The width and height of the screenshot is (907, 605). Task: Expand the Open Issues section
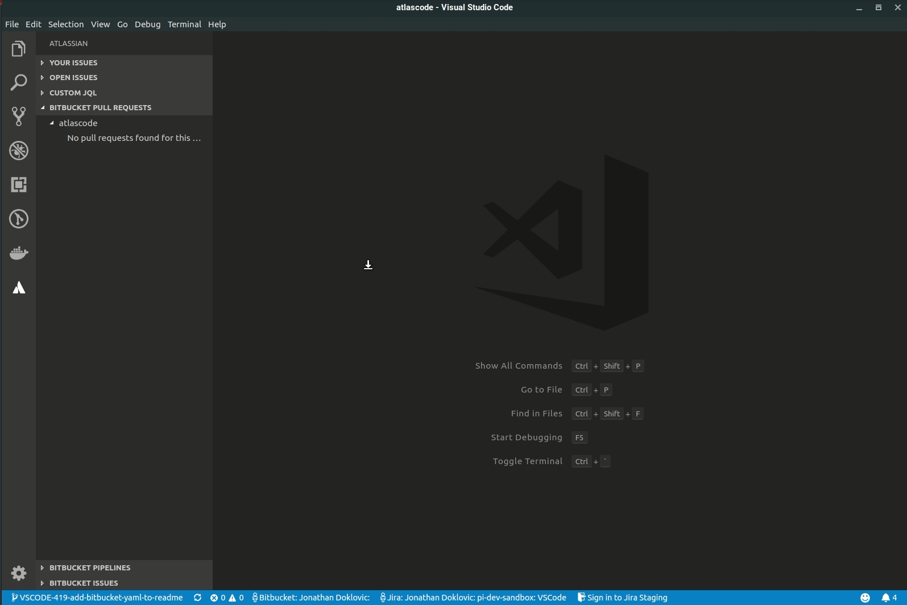[73, 77]
